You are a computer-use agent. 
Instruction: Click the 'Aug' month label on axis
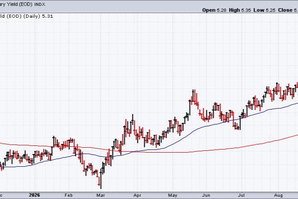pos(278,195)
